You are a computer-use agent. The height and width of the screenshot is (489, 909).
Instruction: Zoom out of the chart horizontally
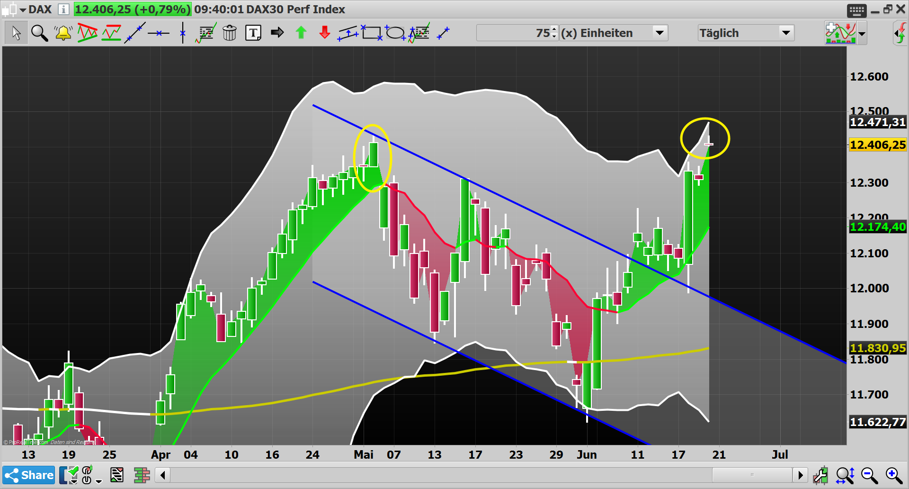(x=869, y=475)
